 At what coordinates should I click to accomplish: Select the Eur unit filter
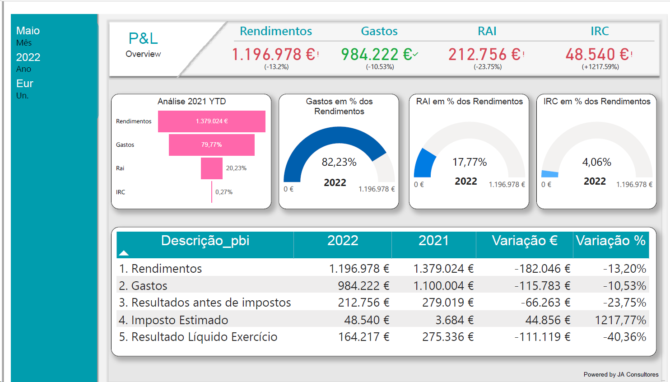click(x=25, y=84)
